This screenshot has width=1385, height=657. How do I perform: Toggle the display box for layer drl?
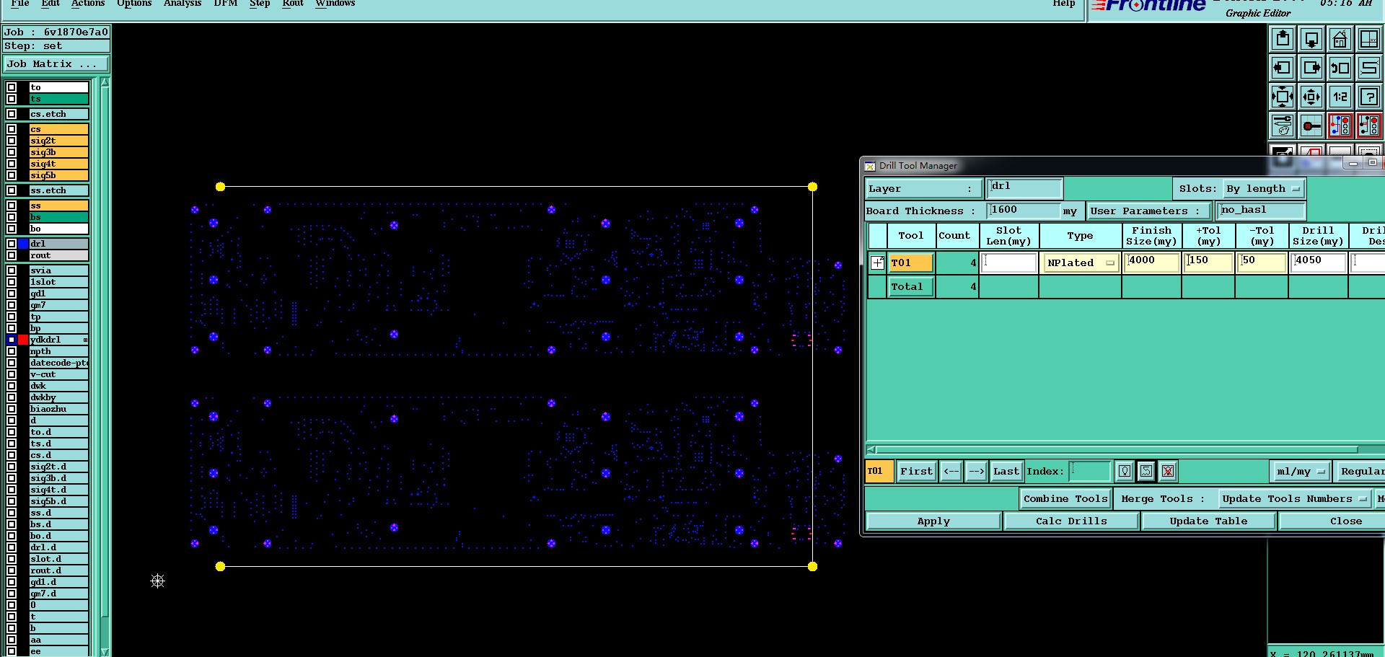(x=12, y=244)
